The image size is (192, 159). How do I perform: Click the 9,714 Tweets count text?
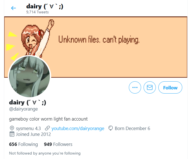click(37, 12)
